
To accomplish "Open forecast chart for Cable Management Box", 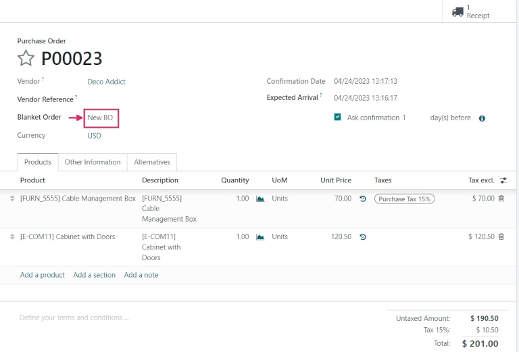I will [x=260, y=199].
